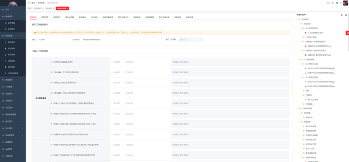The image size is (349, 162).
Task: Expand the 台账管理 sidebar group
Action: point(23,101)
